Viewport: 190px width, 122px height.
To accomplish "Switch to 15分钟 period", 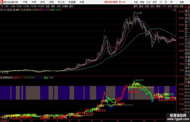I will point(26,6).
